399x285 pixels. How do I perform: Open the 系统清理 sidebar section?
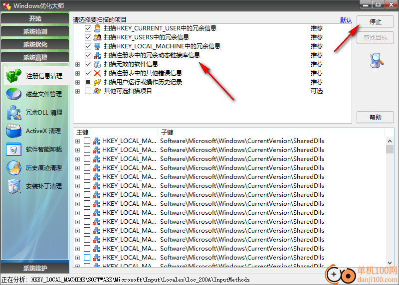pos(35,57)
